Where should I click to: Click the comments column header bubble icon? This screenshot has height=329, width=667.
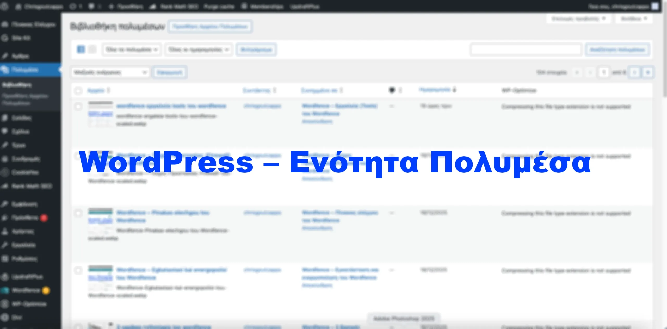[x=392, y=90]
